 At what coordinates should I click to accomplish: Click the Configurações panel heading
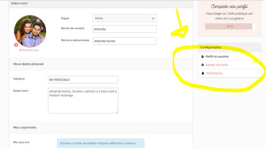click(x=211, y=48)
